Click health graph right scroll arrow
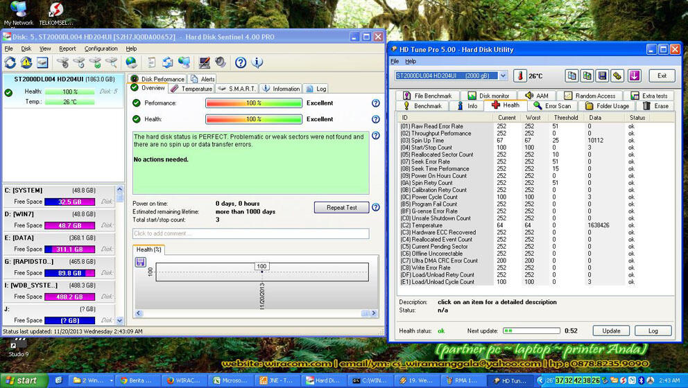Viewport: 688px width, 388px height. (x=374, y=313)
